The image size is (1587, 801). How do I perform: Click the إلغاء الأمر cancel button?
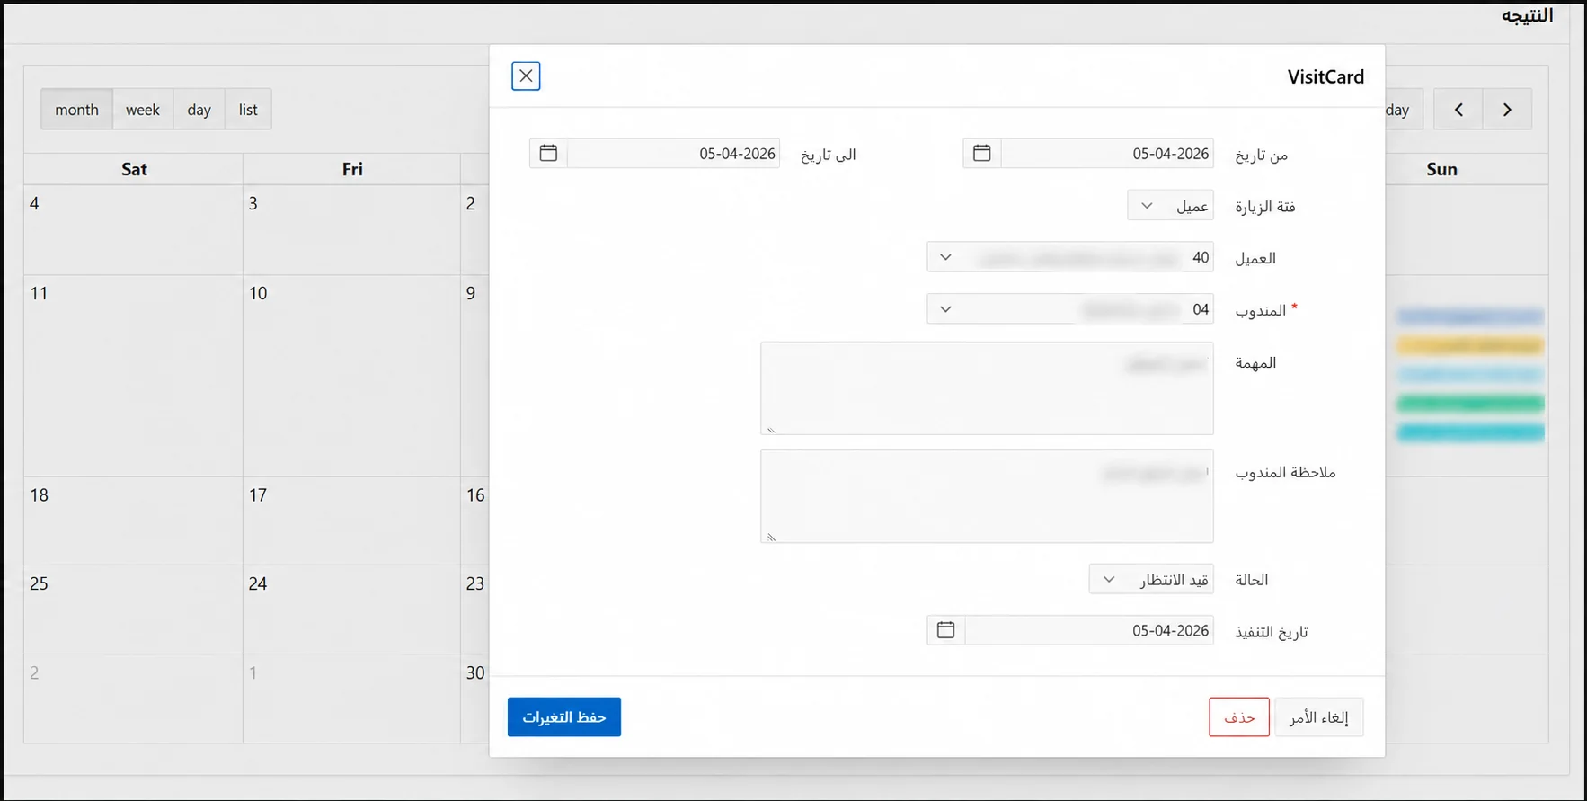click(1319, 716)
